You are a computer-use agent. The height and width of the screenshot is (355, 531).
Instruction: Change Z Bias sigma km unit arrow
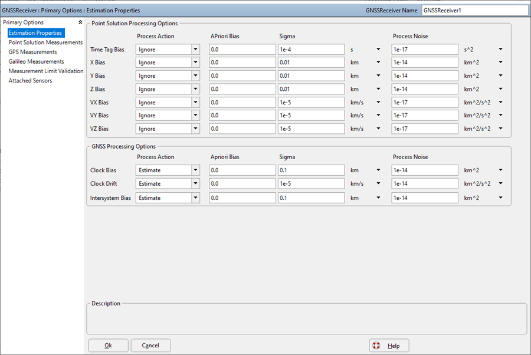pyautogui.click(x=378, y=89)
